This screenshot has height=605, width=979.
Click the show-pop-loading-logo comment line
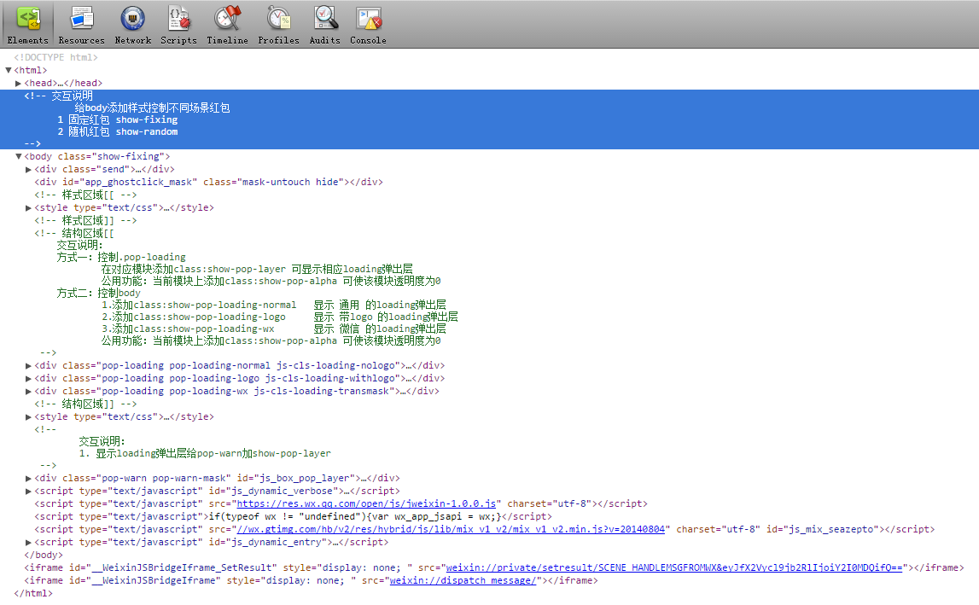pyautogui.click(x=279, y=317)
